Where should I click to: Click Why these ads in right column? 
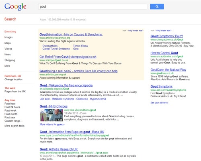[164, 31]
